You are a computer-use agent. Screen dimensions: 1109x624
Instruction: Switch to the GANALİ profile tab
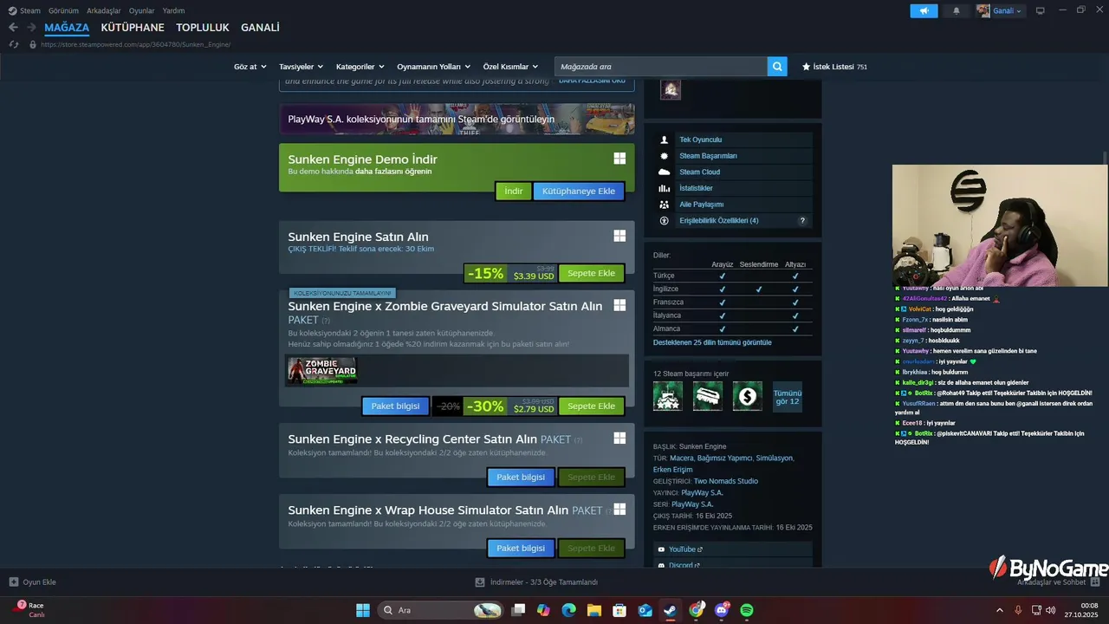coord(260,28)
